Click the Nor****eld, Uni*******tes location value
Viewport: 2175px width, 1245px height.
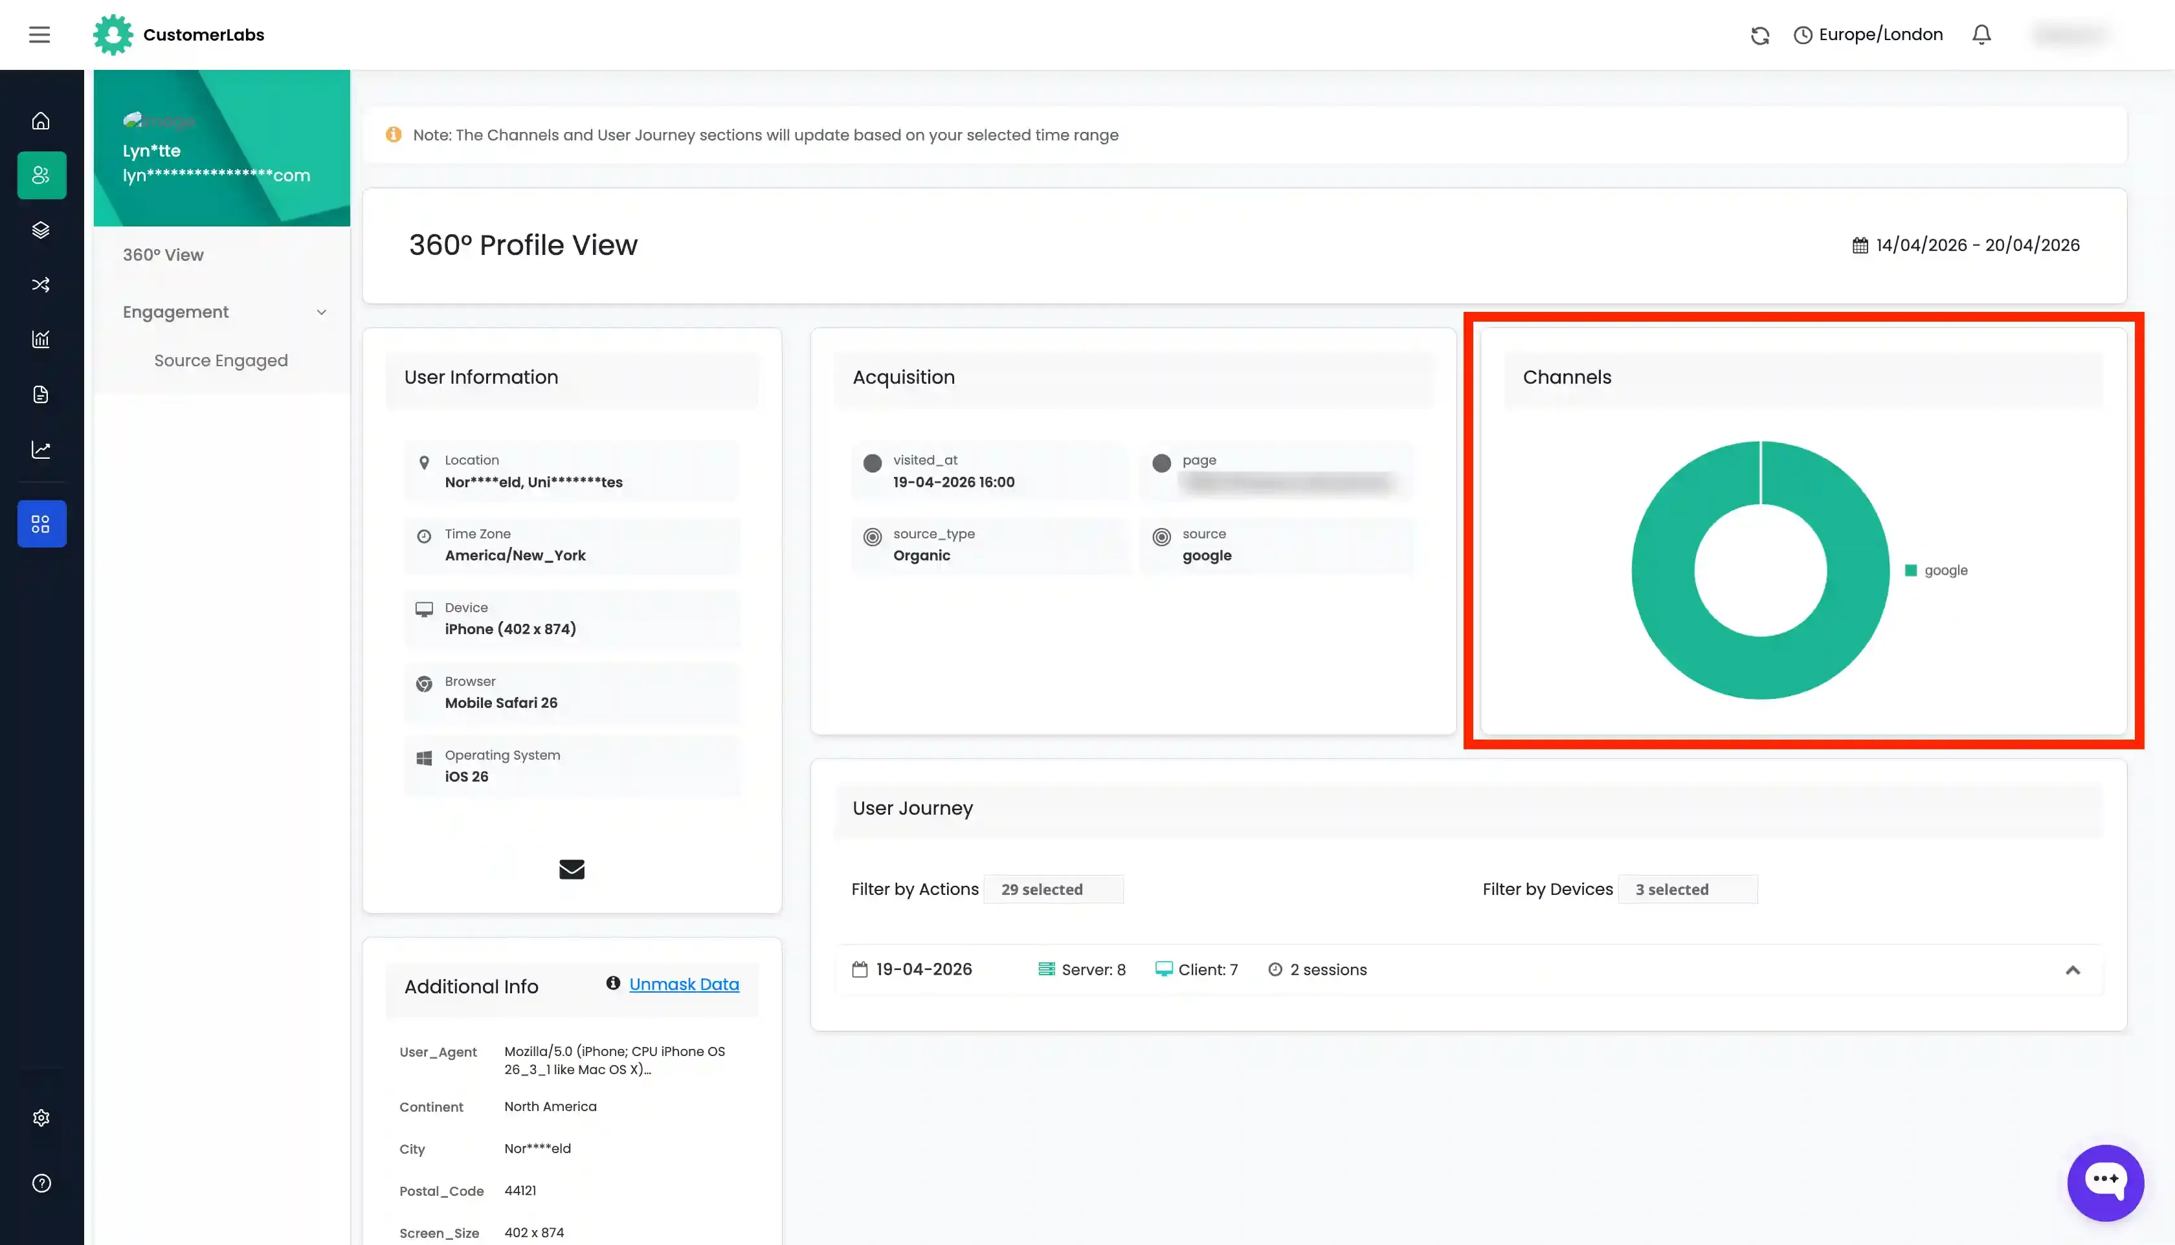(x=533, y=482)
